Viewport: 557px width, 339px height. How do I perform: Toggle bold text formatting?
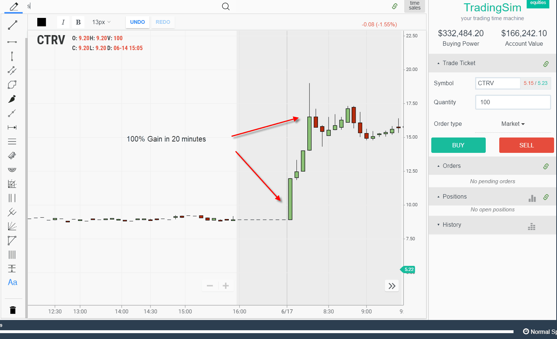point(78,22)
